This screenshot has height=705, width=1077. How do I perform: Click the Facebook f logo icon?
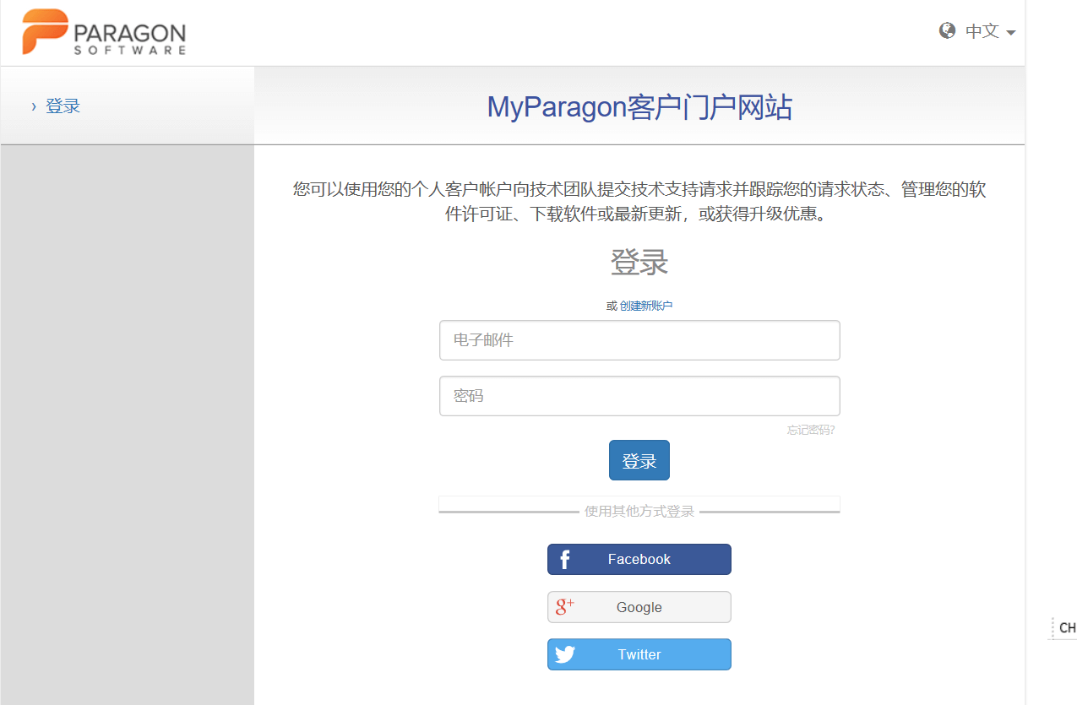[x=565, y=559]
